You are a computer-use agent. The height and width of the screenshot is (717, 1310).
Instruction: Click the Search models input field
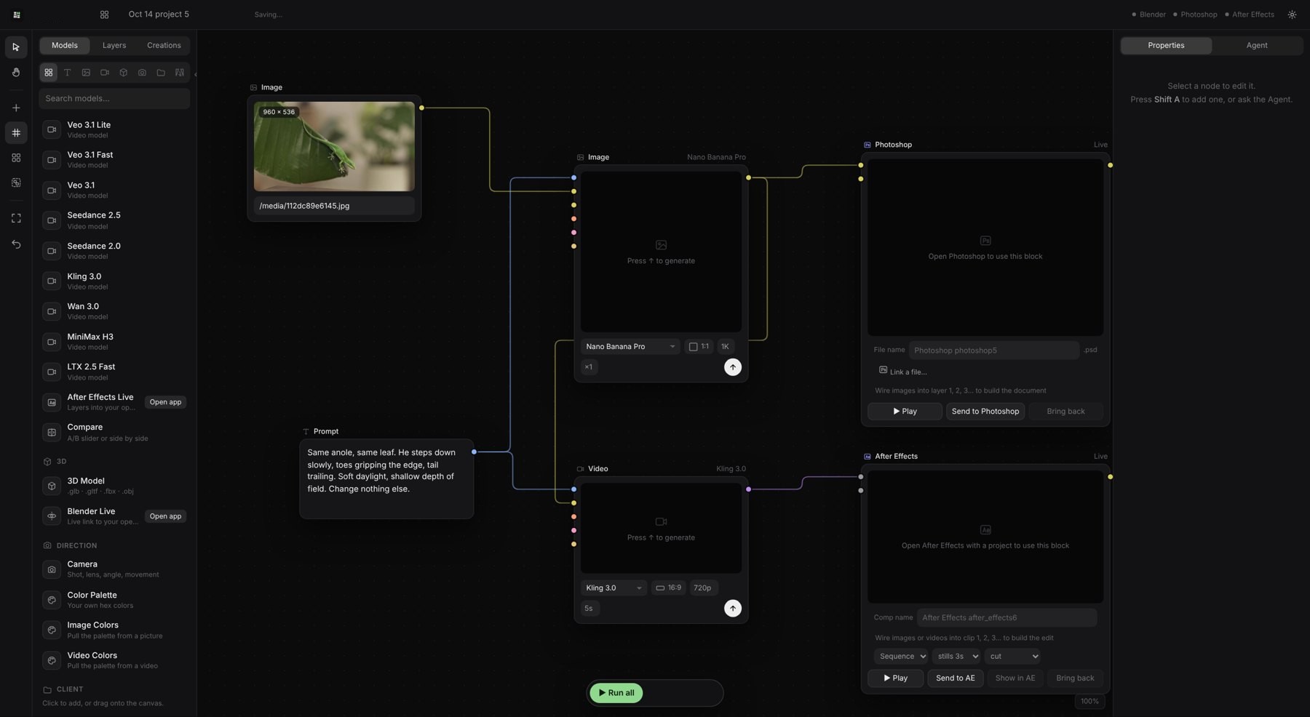[x=114, y=99]
